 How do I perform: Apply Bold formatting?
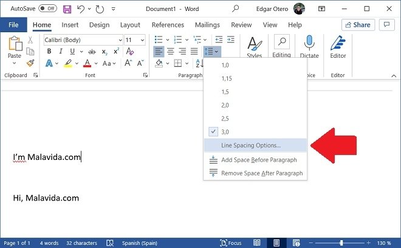click(x=49, y=52)
